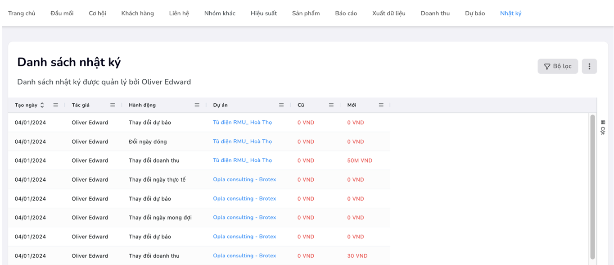Click the Danh sách nhật ký heading
This screenshot has height=265, width=614.
tap(69, 62)
